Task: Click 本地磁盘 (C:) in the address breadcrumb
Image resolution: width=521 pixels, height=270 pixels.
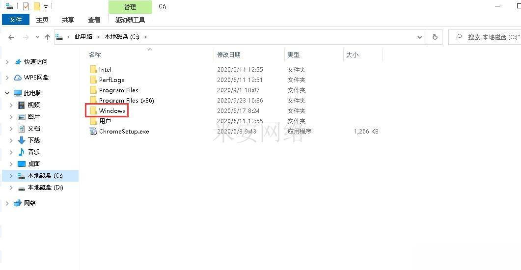Action: point(122,37)
